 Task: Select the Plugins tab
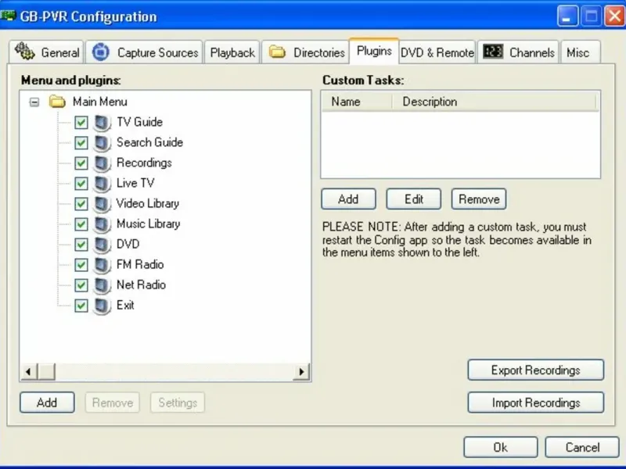(374, 51)
